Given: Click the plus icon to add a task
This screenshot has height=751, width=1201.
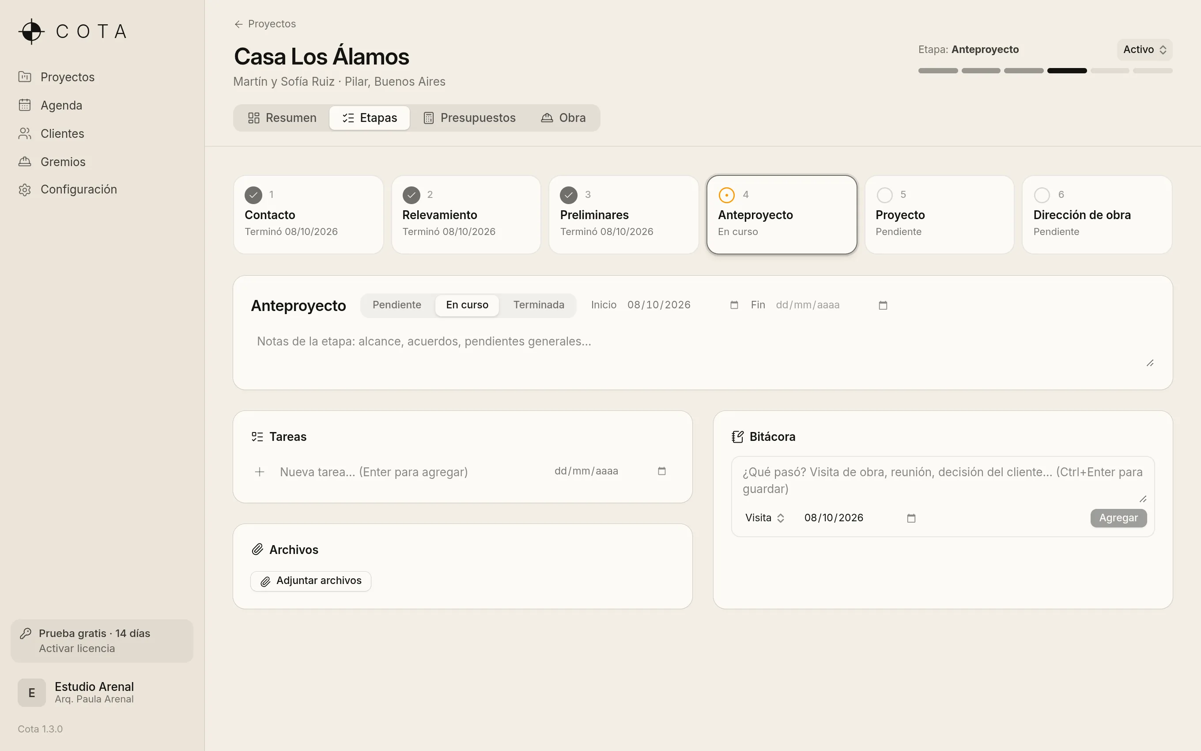Looking at the screenshot, I should click(260, 472).
